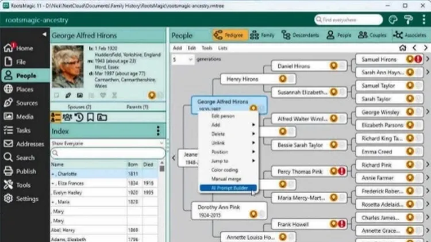431x242 pixels.
Task: Click the color palette theme icon
Action: tap(394, 20)
